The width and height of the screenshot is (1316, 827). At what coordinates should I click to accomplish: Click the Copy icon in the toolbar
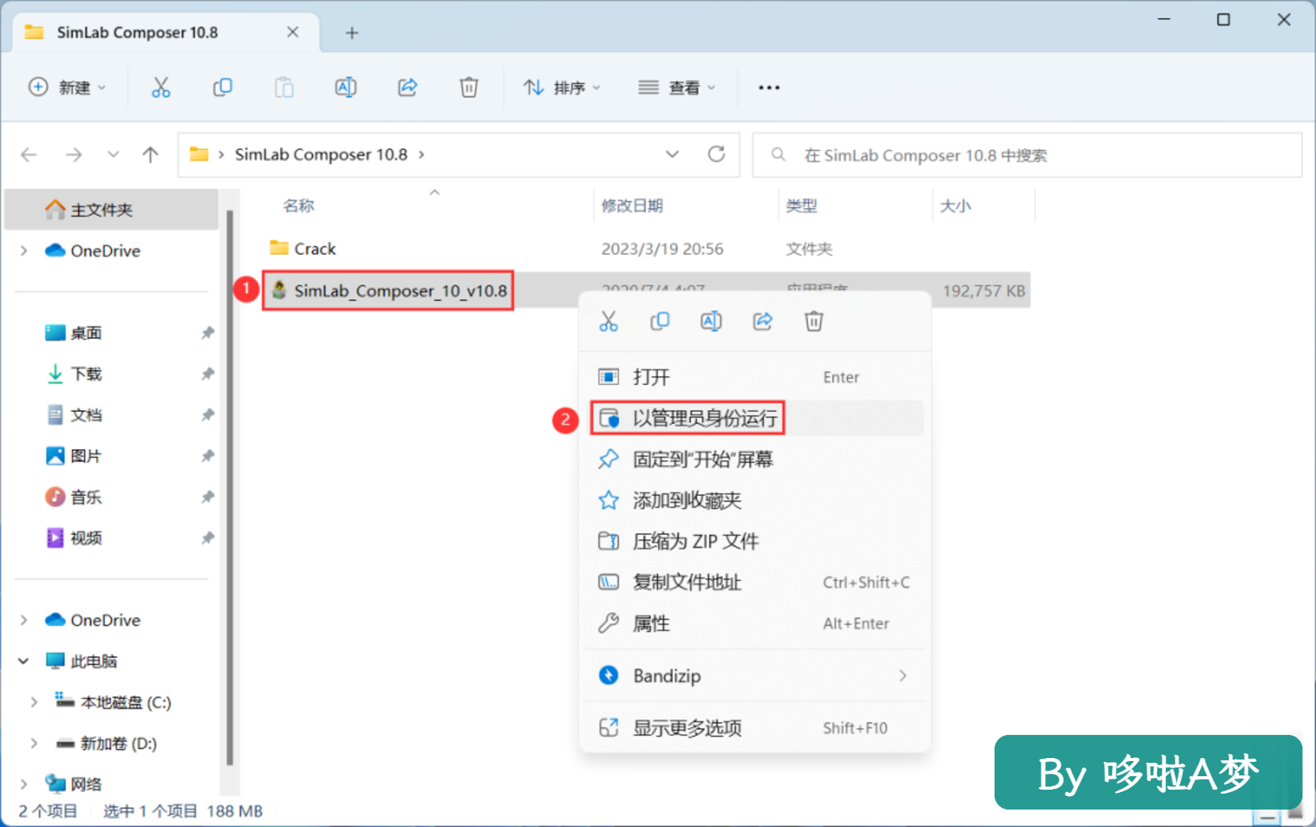(222, 87)
